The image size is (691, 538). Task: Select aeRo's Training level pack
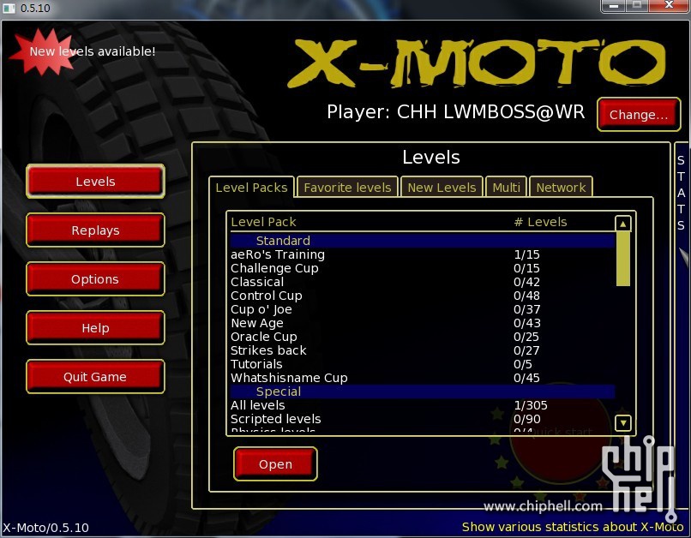click(422, 254)
